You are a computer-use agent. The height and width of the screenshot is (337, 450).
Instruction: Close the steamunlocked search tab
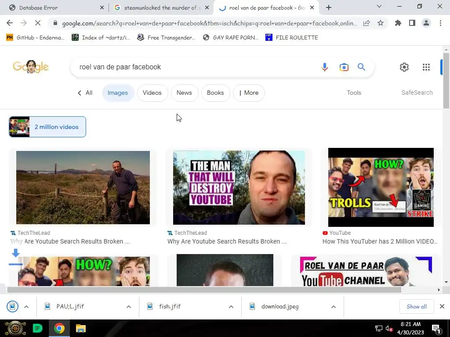pyautogui.click(x=207, y=8)
